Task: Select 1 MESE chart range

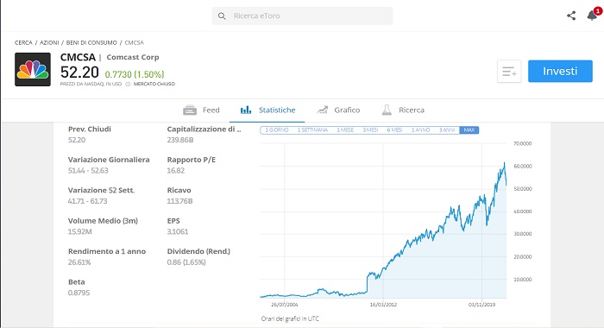Action: [x=345, y=130]
